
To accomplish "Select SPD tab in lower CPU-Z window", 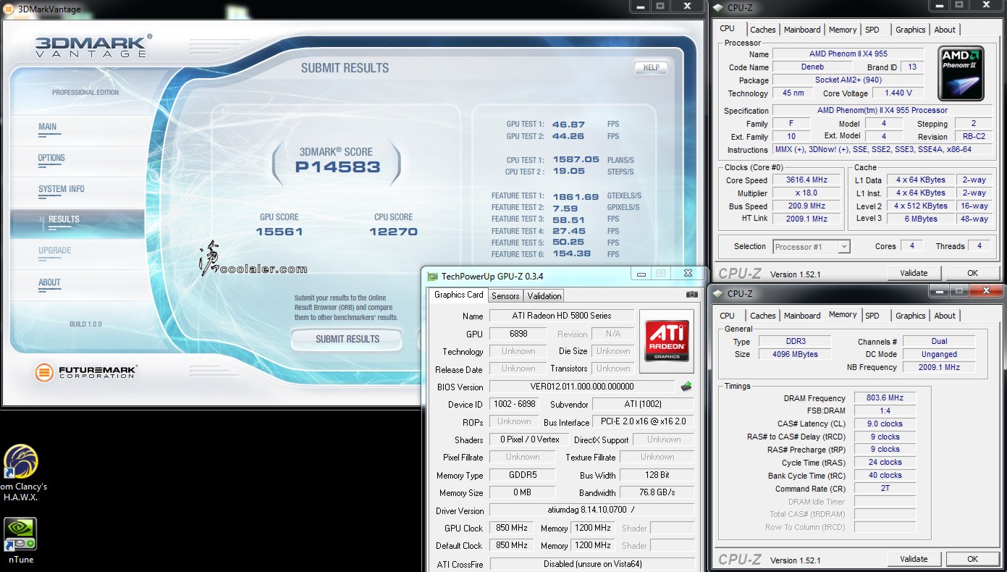I will pyautogui.click(x=872, y=316).
